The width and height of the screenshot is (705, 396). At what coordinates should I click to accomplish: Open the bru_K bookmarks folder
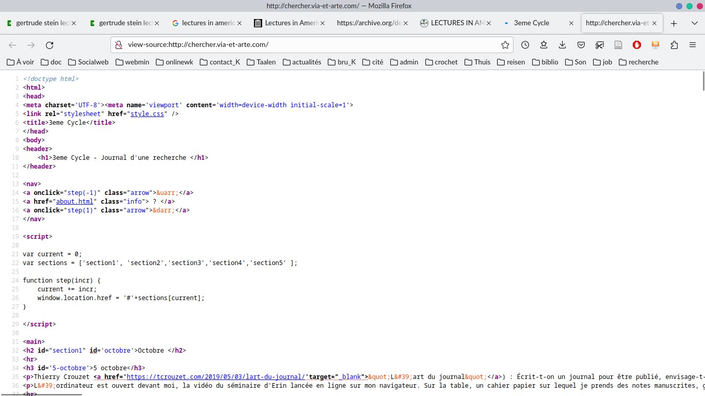point(341,62)
